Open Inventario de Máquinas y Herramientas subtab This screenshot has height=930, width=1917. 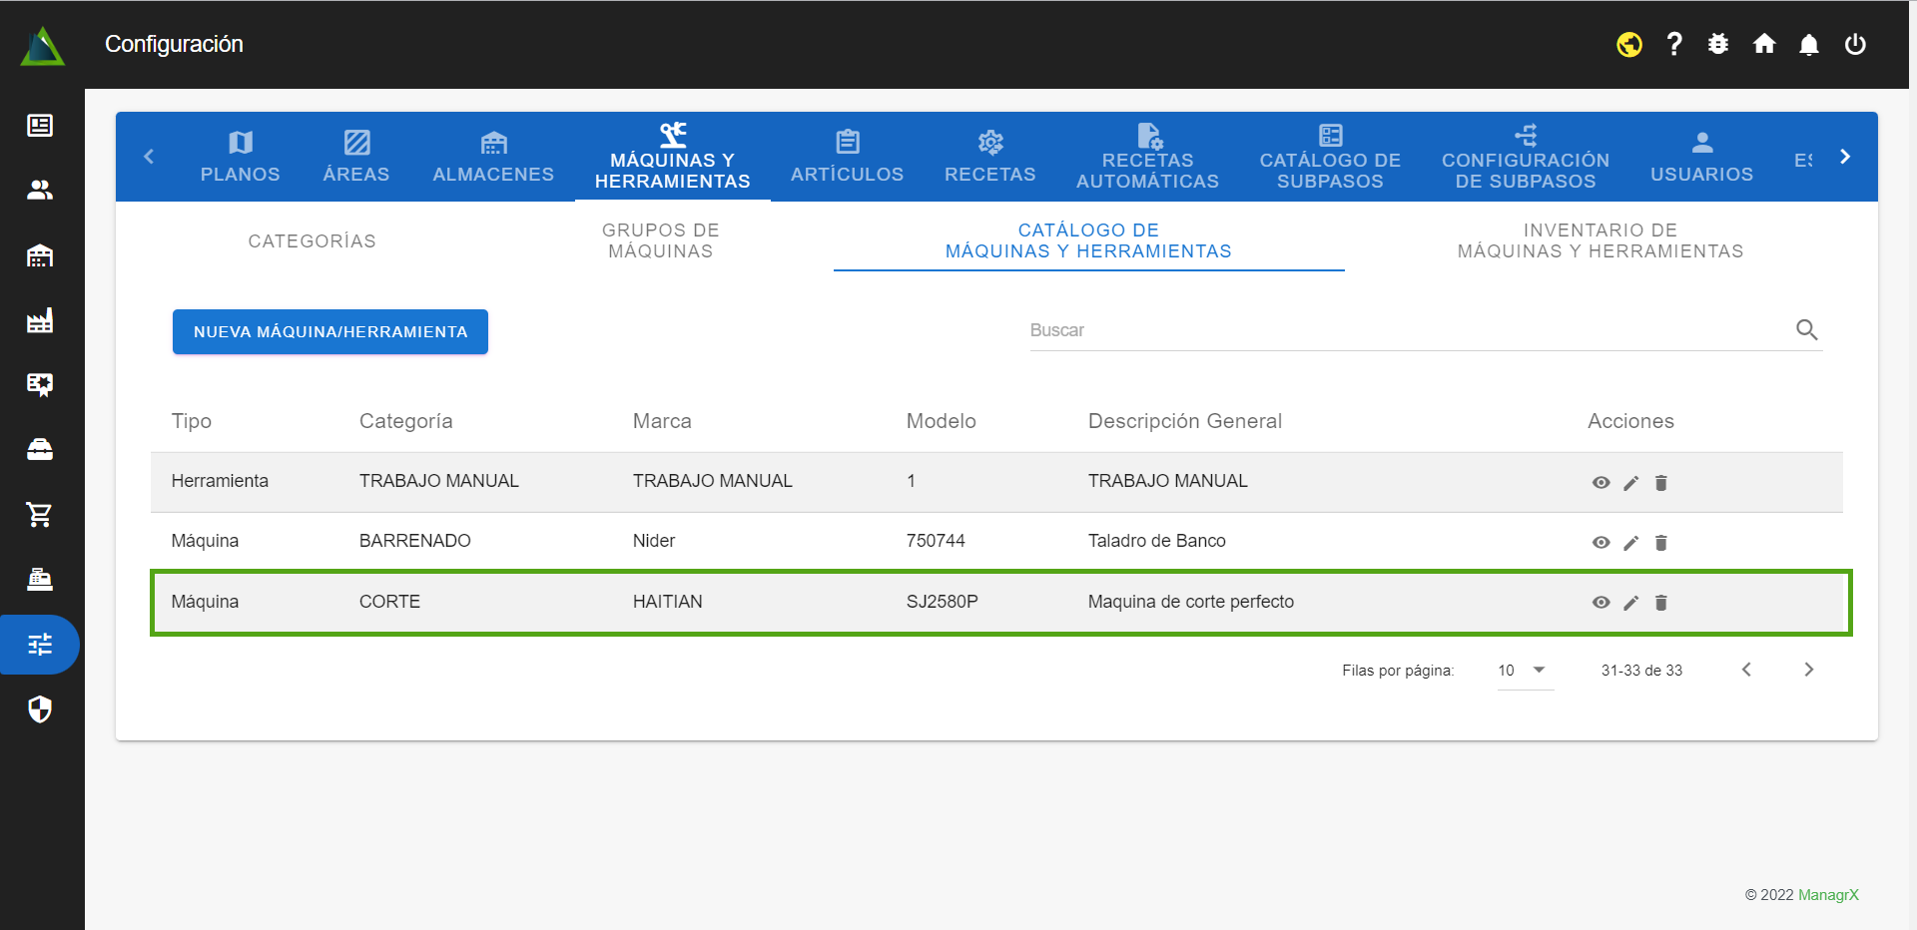[1599, 240]
